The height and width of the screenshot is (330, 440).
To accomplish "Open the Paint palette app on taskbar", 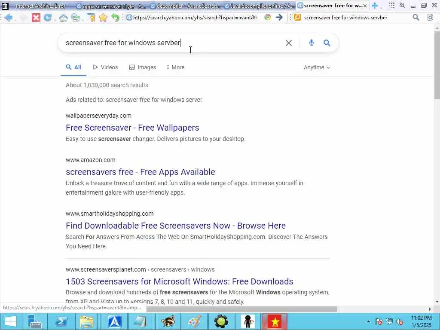I will [195, 321].
